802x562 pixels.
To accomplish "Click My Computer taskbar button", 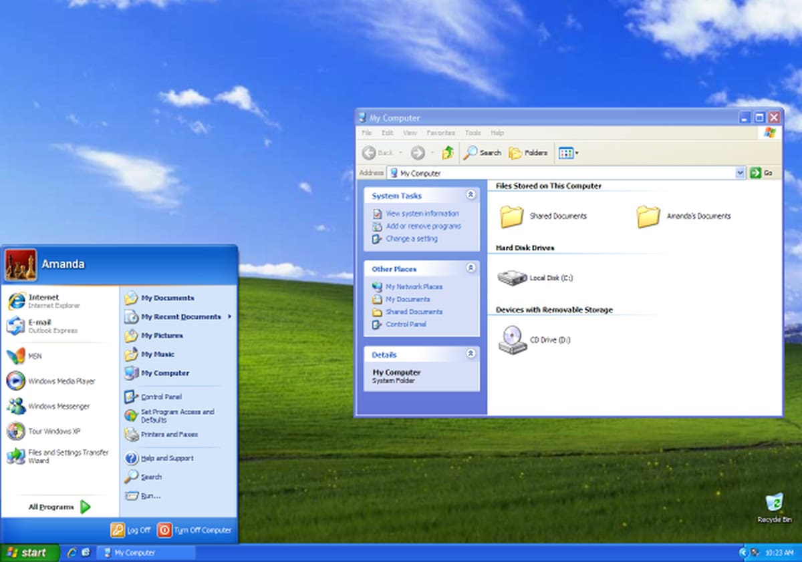I will pos(146,553).
